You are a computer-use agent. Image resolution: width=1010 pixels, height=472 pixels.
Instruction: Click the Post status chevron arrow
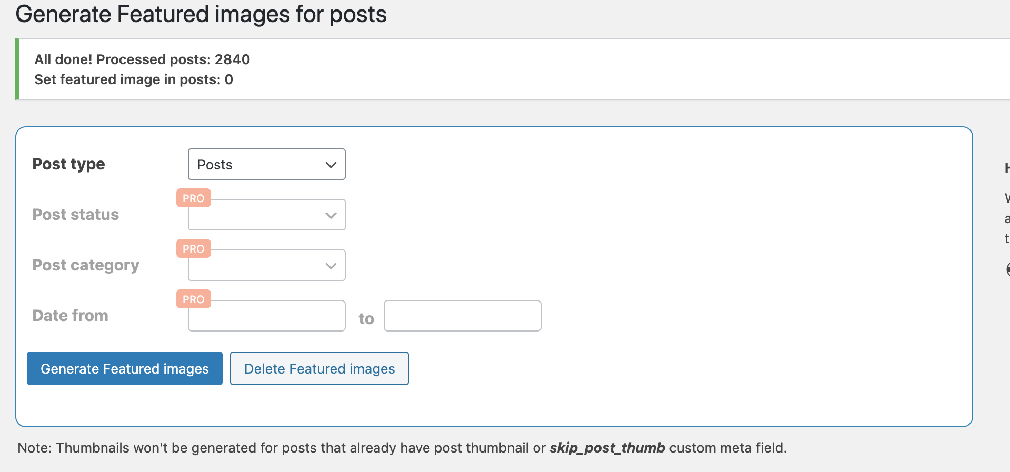pyautogui.click(x=331, y=215)
